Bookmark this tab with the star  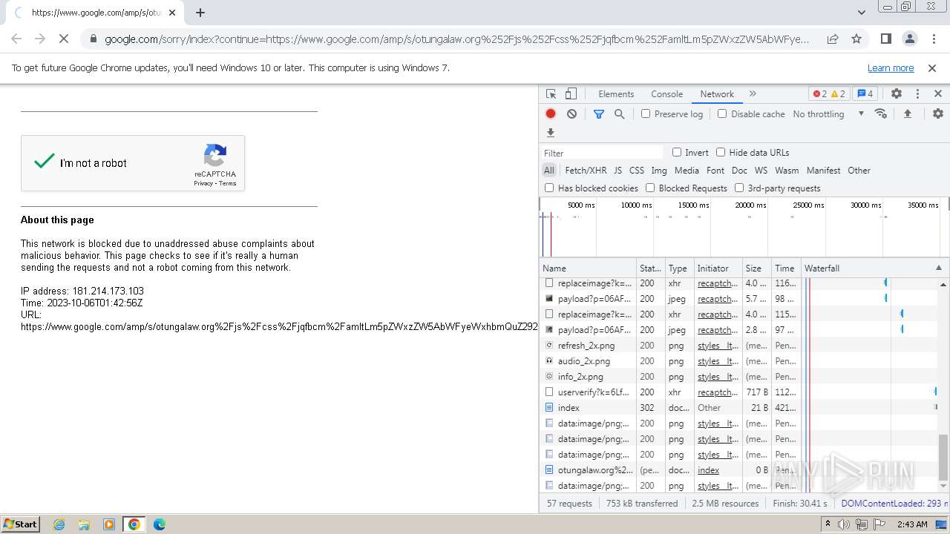pos(856,39)
